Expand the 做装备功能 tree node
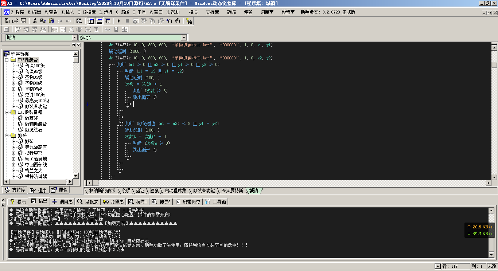 [13, 106]
